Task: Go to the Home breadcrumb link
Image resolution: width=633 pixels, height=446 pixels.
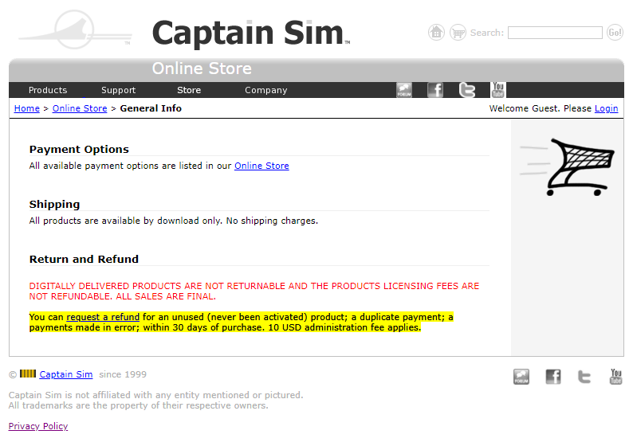Action: [x=26, y=108]
